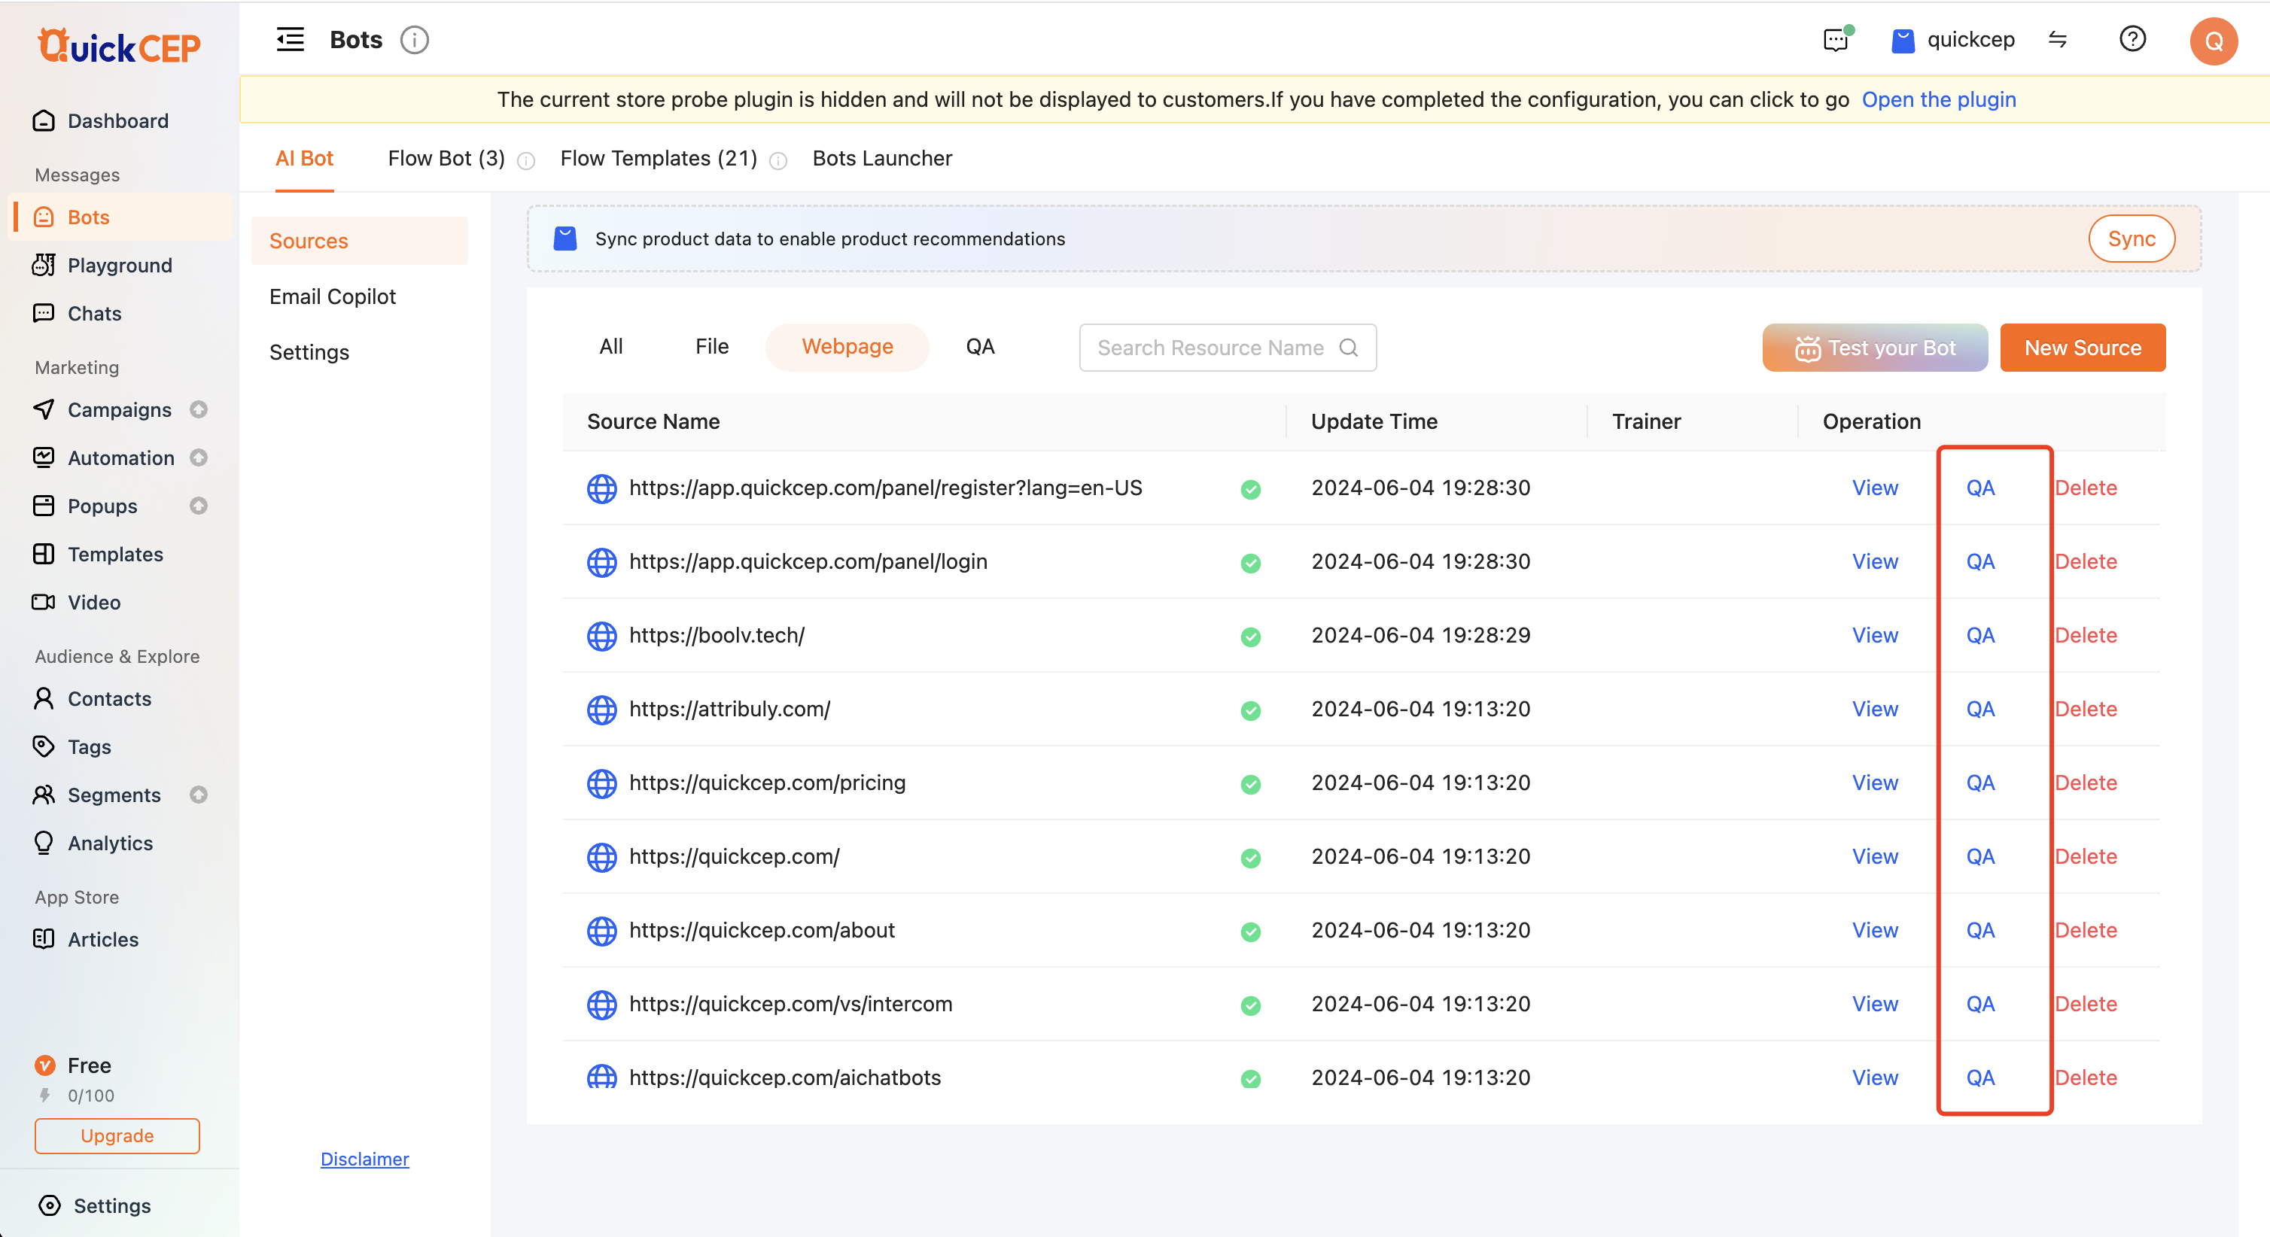Switch to Flow Bot (3) tab
The width and height of the screenshot is (2270, 1237).
click(446, 159)
